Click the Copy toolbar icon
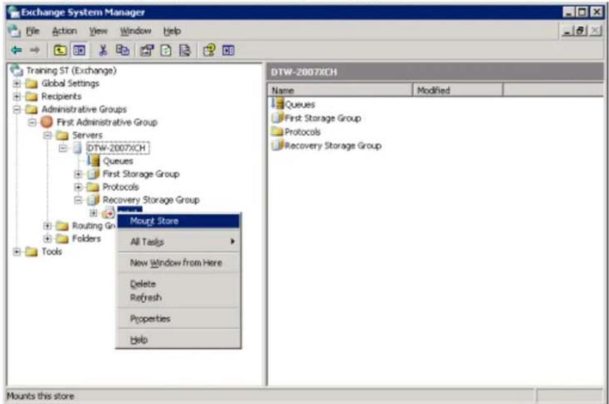Screen dimensions: 609x404 tap(123, 50)
